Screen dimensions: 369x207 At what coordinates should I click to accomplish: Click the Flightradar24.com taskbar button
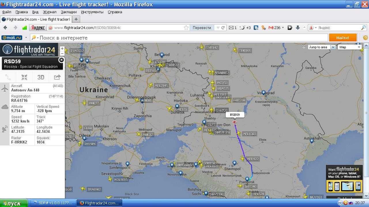tap(99, 203)
